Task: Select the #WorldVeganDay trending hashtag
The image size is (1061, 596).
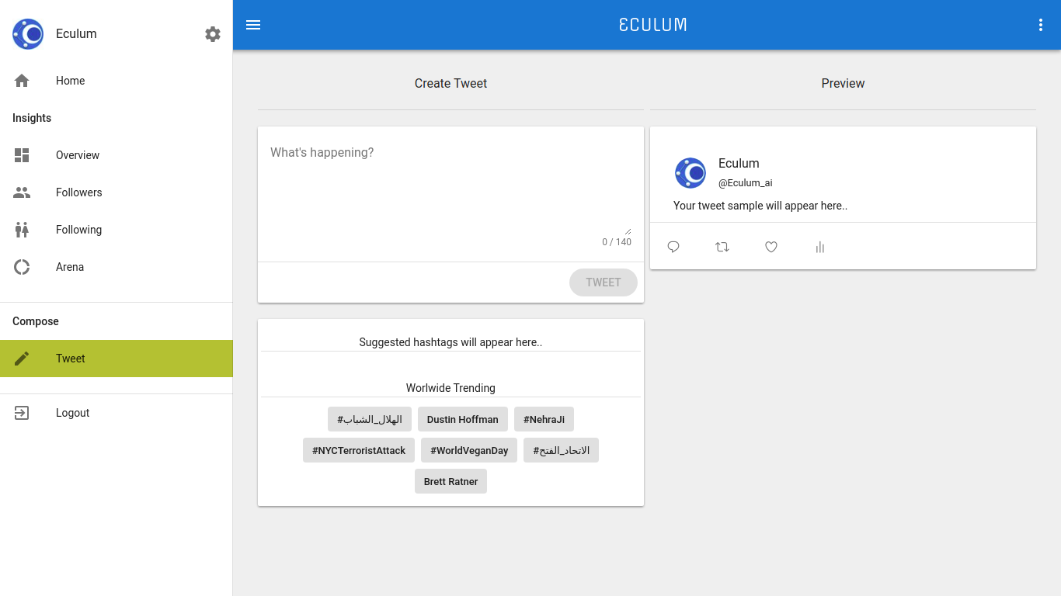Action: click(469, 450)
